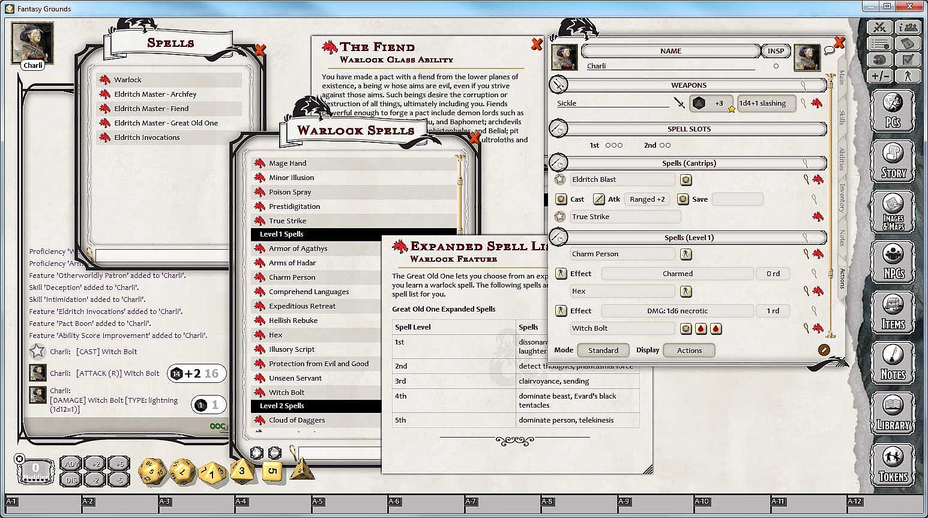
Task: Open the party sheet people icon
Action: coord(908,27)
